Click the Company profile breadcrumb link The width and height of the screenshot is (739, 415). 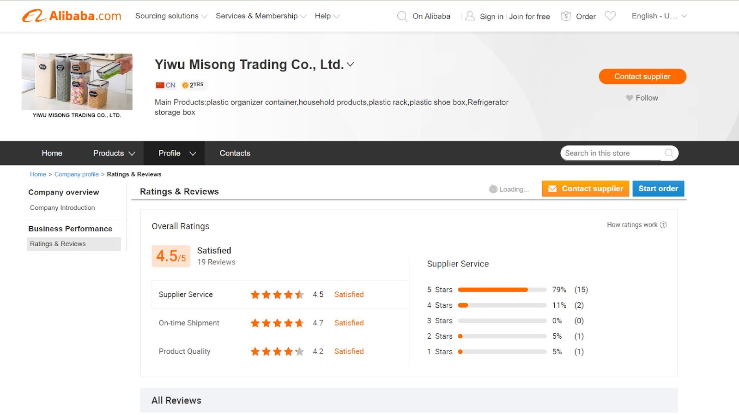pyautogui.click(x=77, y=174)
